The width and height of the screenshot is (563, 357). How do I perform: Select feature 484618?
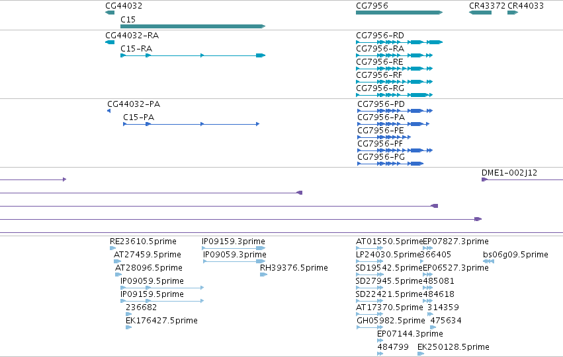coord(427,301)
